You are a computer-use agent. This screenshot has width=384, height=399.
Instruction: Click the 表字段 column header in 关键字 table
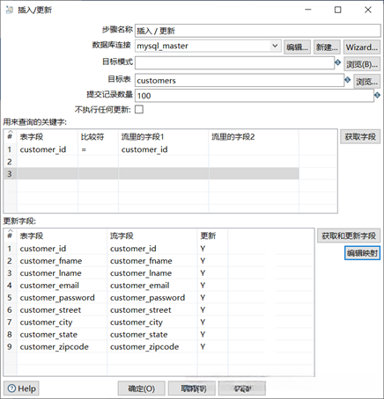tap(32, 137)
